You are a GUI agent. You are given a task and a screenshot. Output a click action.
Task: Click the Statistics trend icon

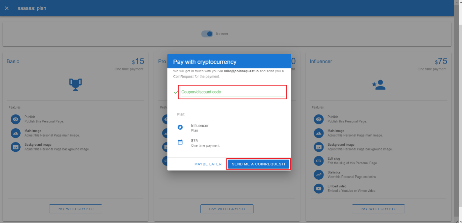coord(319,174)
